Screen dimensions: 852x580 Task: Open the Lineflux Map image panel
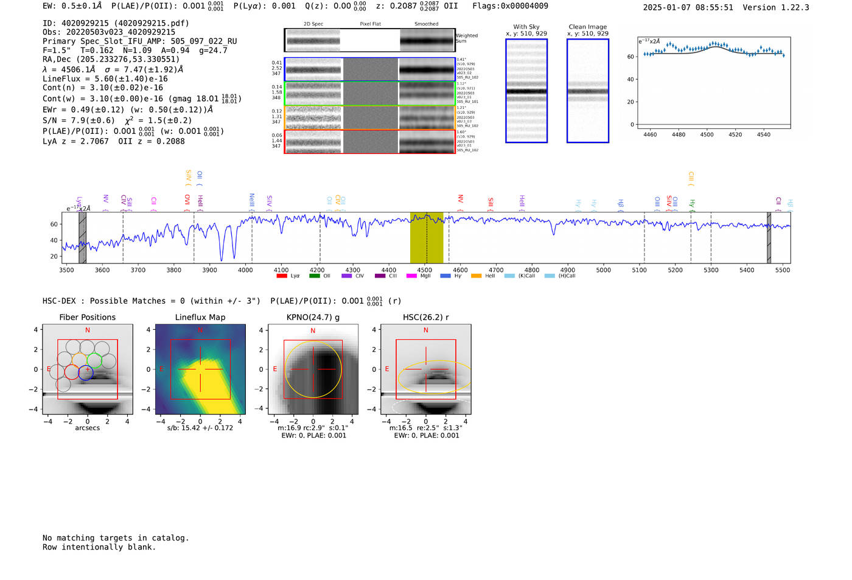200,369
